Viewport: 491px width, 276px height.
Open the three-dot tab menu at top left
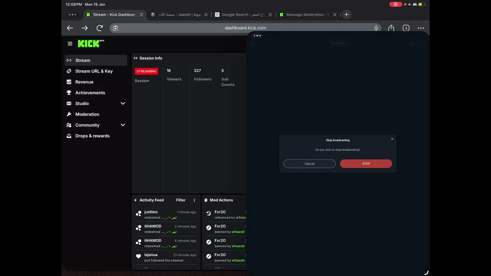click(72, 15)
